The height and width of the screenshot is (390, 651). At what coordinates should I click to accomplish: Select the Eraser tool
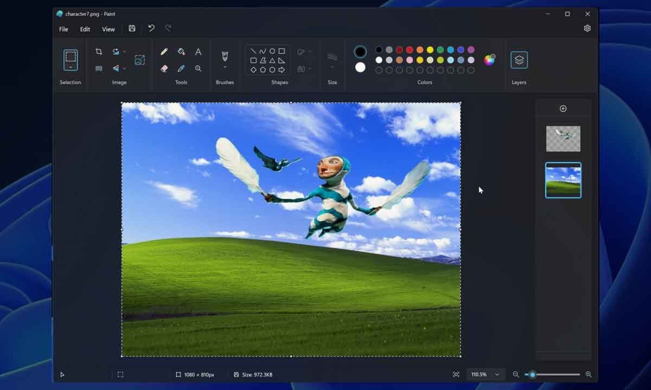(x=164, y=68)
